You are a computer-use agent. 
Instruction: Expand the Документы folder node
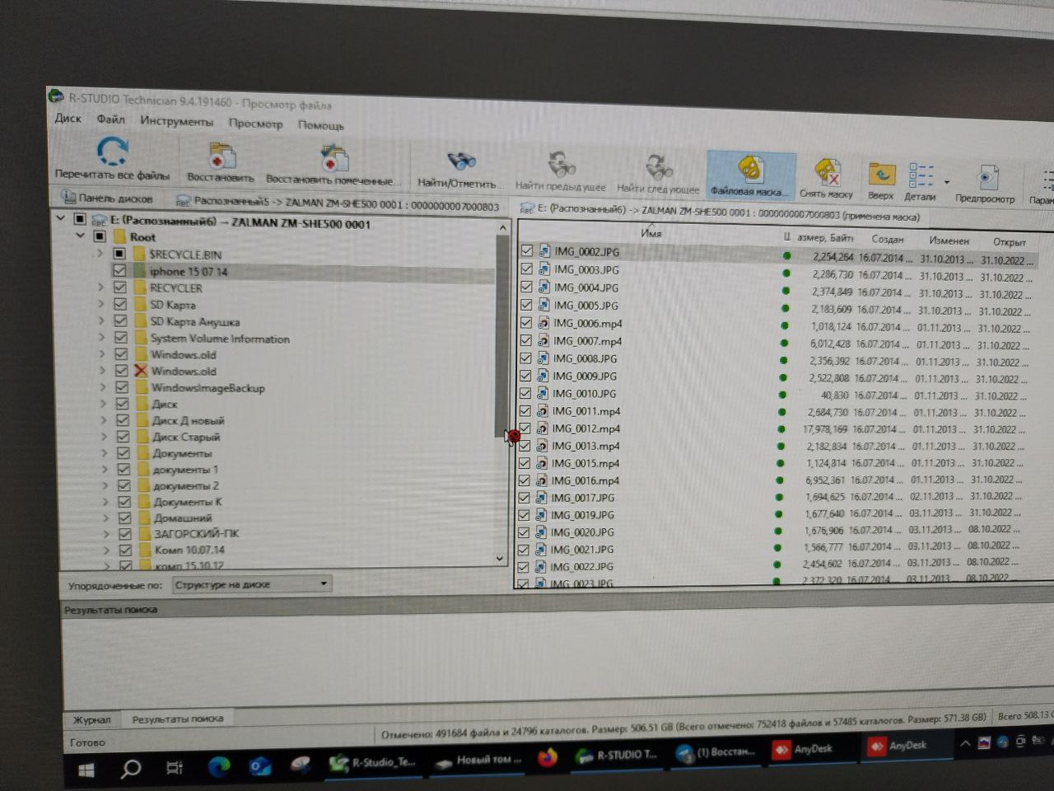coord(104,452)
